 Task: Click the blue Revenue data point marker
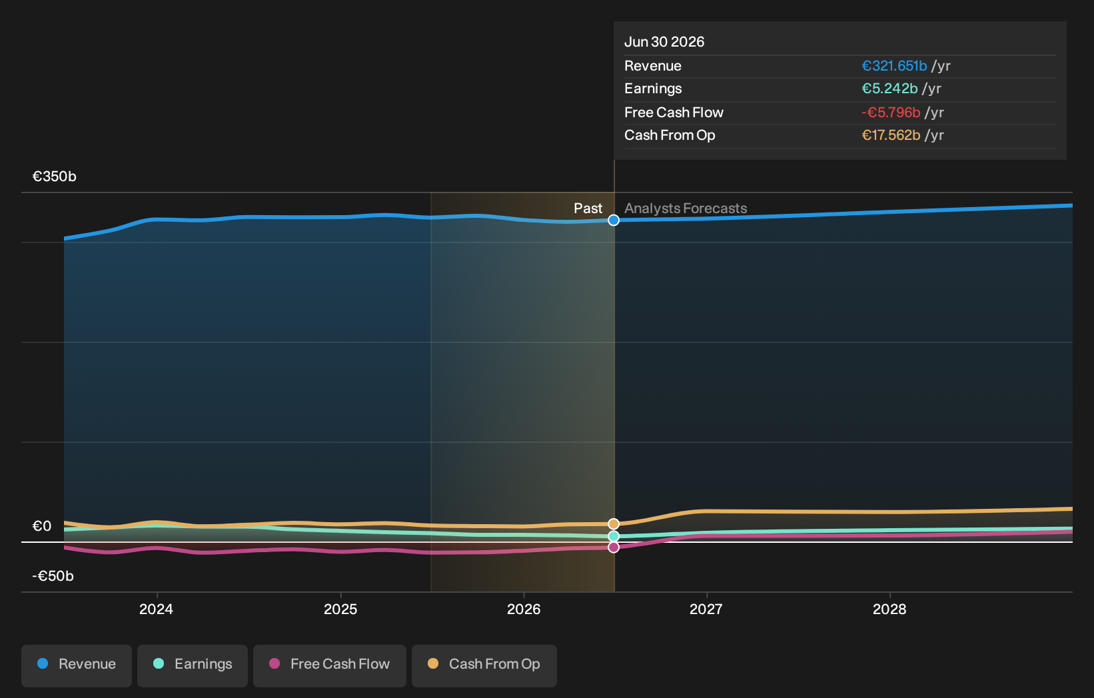tap(614, 220)
